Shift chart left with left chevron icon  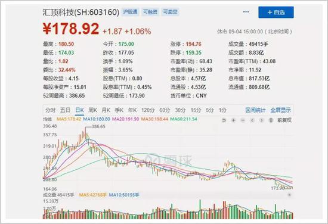coord(252,120)
